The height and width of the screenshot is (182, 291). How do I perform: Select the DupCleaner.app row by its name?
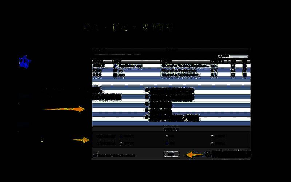tap(130, 66)
